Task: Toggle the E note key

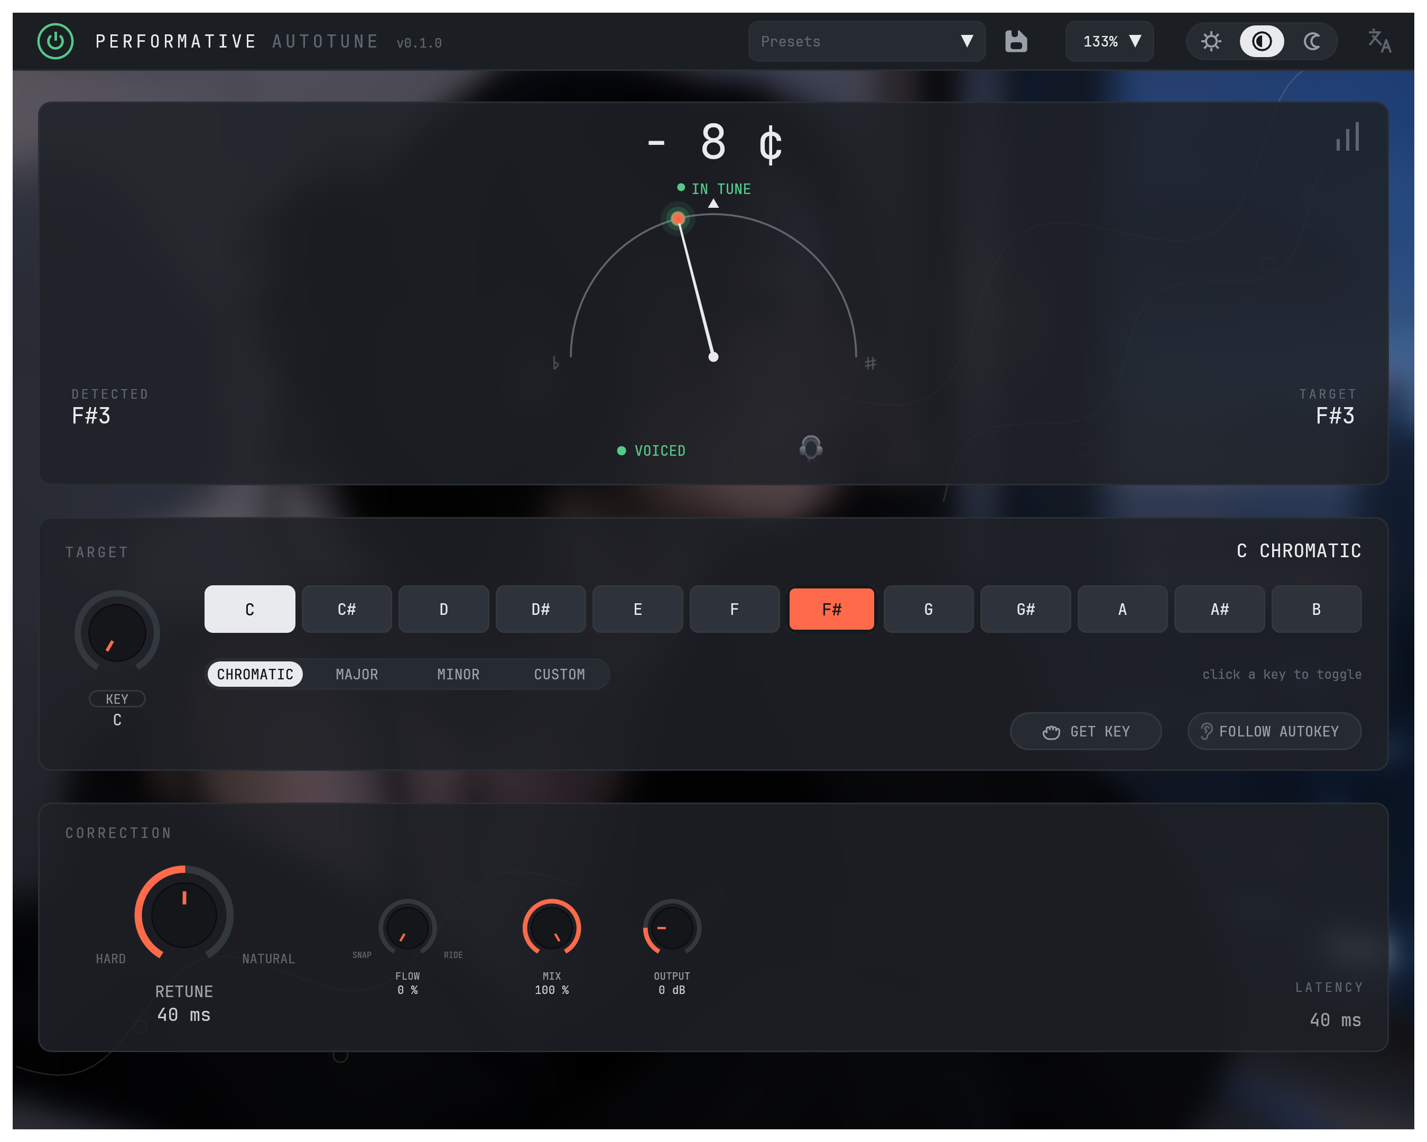Action: (637, 609)
